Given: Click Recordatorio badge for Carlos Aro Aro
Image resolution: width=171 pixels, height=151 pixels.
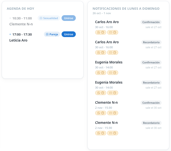Looking at the screenshot, I should click(x=151, y=42).
